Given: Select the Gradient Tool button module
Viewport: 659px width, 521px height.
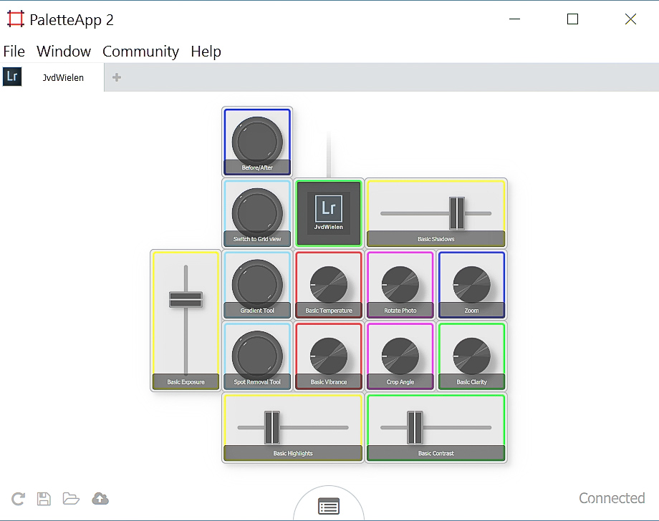Looking at the screenshot, I should coord(257,284).
